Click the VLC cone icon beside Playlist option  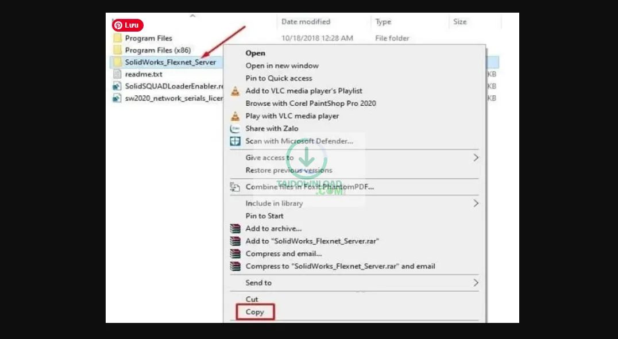235,90
